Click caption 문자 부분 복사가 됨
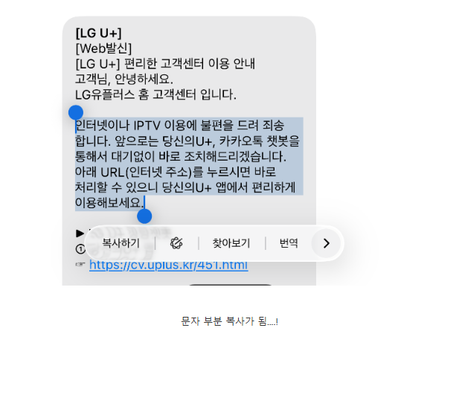Image resolution: width=462 pixels, height=412 pixels. pos(230,321)
